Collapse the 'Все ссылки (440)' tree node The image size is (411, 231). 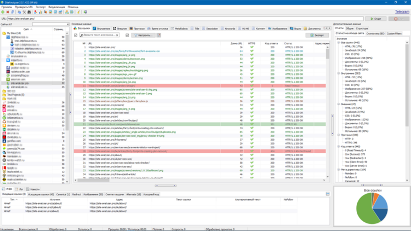click(x=339, y=43)
